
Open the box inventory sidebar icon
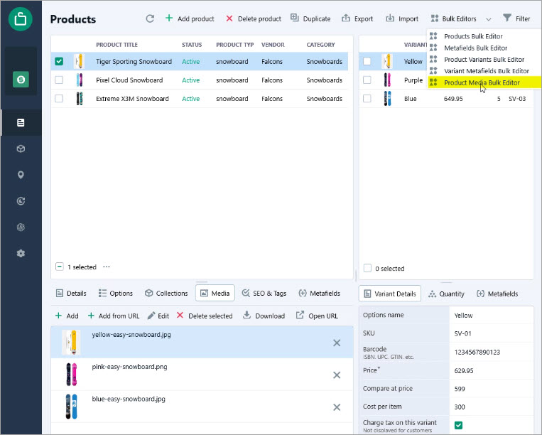click(x=21, y=149)
